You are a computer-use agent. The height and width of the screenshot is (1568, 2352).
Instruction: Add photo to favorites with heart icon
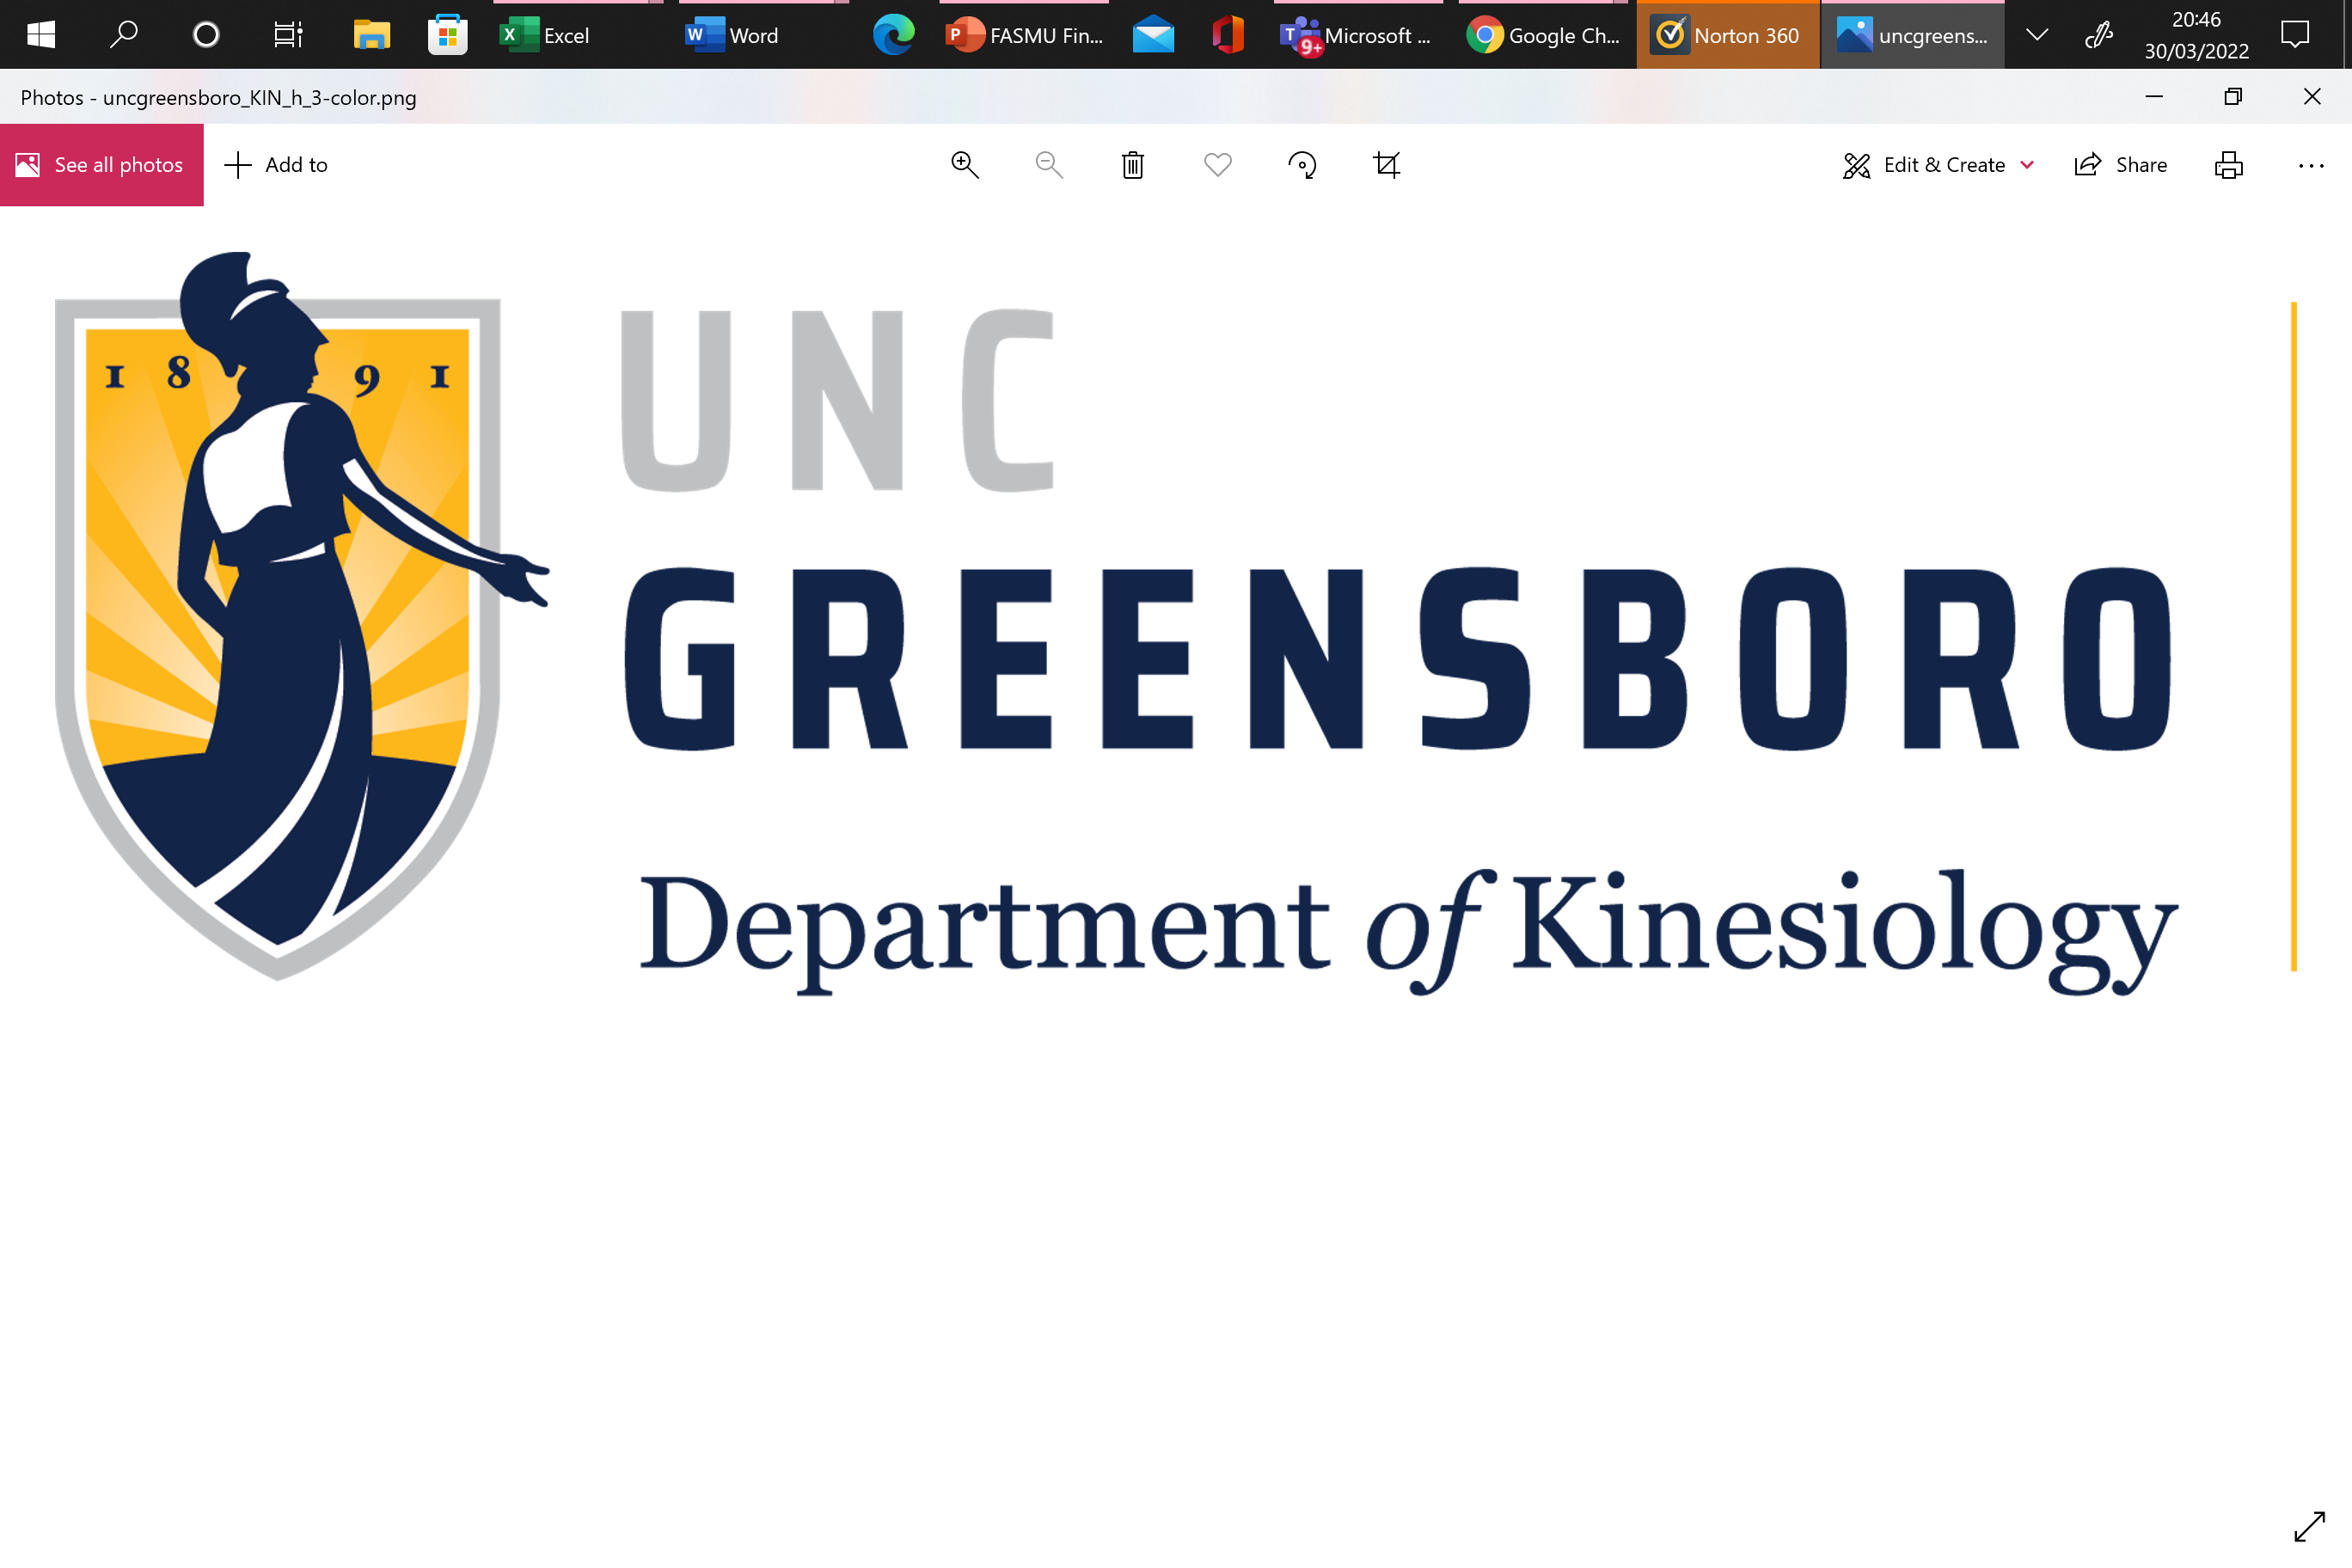1218,165
